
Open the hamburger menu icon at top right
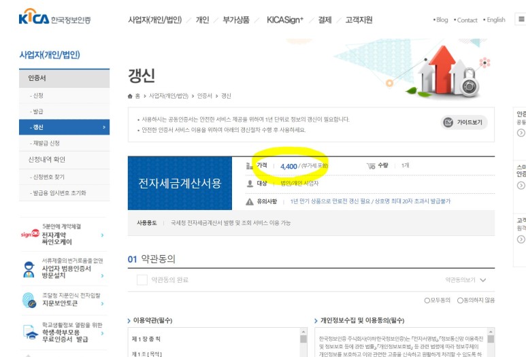tap(521, 19)
